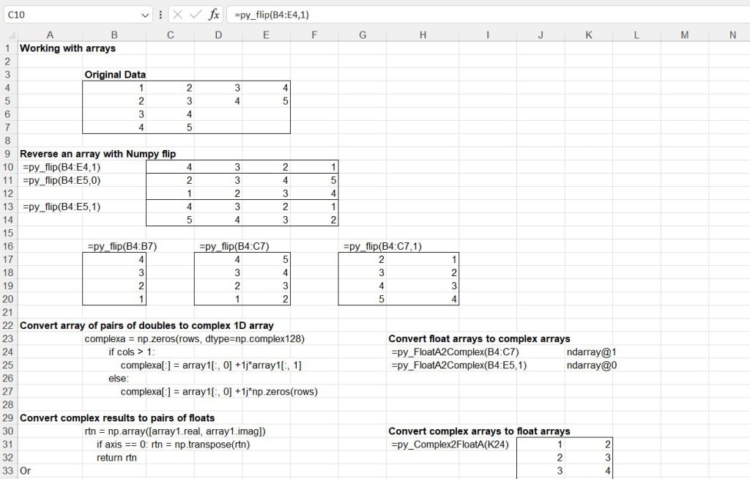This screenshot has height=479, width=750.
Task: Select 'Convert float arrays to complex arrays' heading
Action: (x=478, y=339)
